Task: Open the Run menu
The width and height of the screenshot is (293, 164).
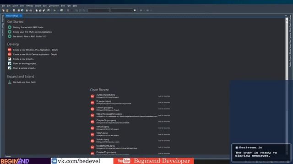Action: click(x=45, y=6)
